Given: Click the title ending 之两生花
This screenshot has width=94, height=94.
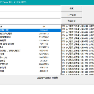Looking at the screenshot, I should click(4, 64).
